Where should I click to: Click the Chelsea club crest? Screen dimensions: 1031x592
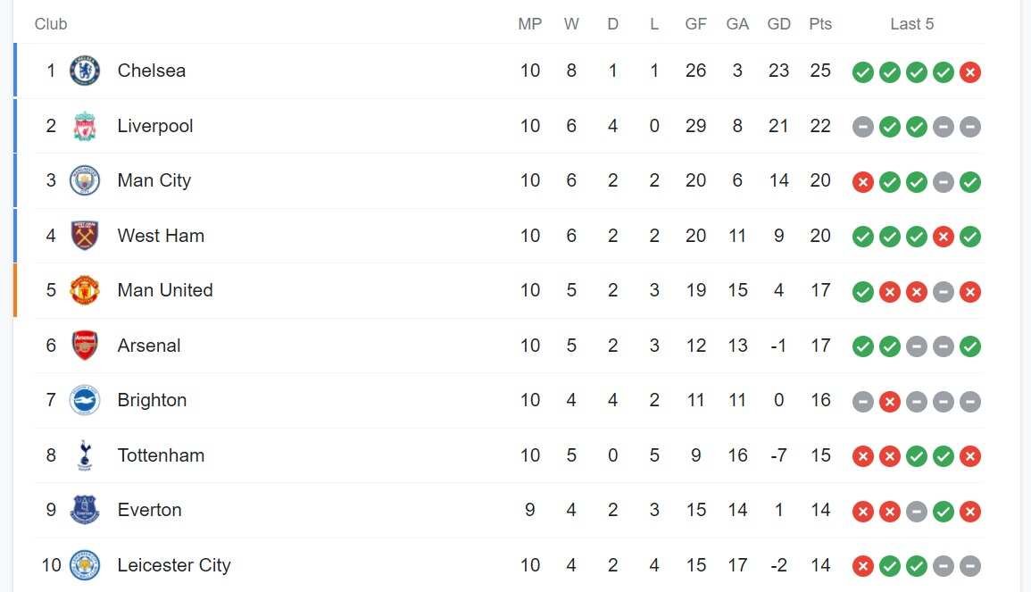pos(84,71)
